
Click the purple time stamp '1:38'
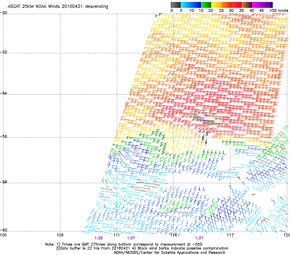[98, 238]
